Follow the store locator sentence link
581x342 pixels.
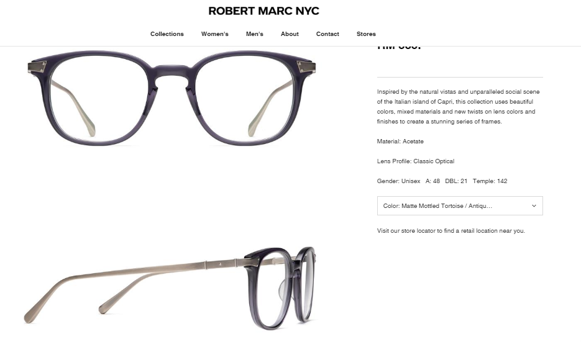pos(451,231)
